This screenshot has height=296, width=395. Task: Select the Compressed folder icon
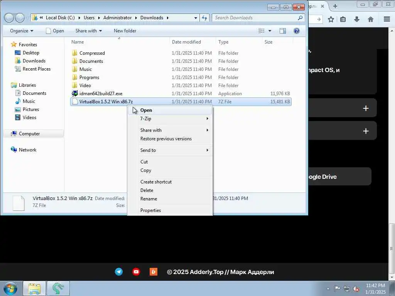[x=74, y=53]
